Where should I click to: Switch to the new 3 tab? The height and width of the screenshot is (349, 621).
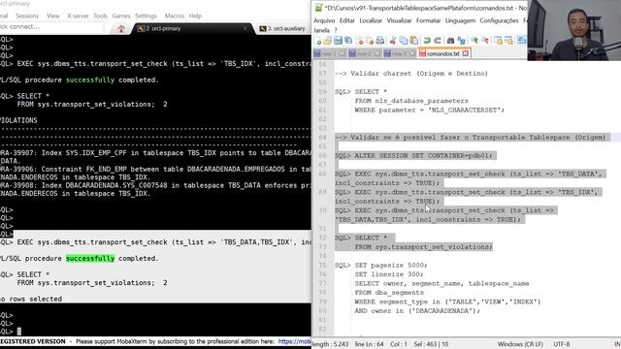pos(399,53)
